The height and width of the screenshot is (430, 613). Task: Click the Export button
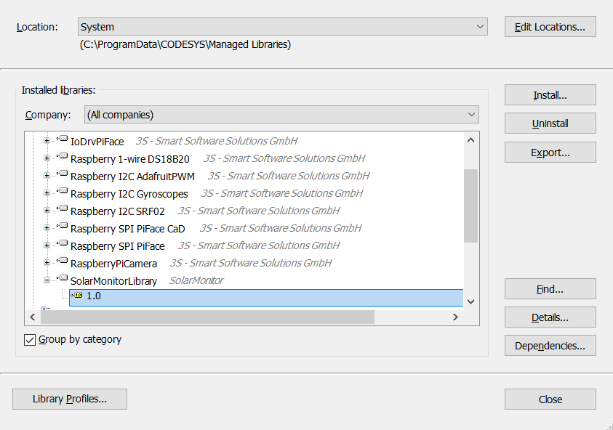click(x=550, y=153)
